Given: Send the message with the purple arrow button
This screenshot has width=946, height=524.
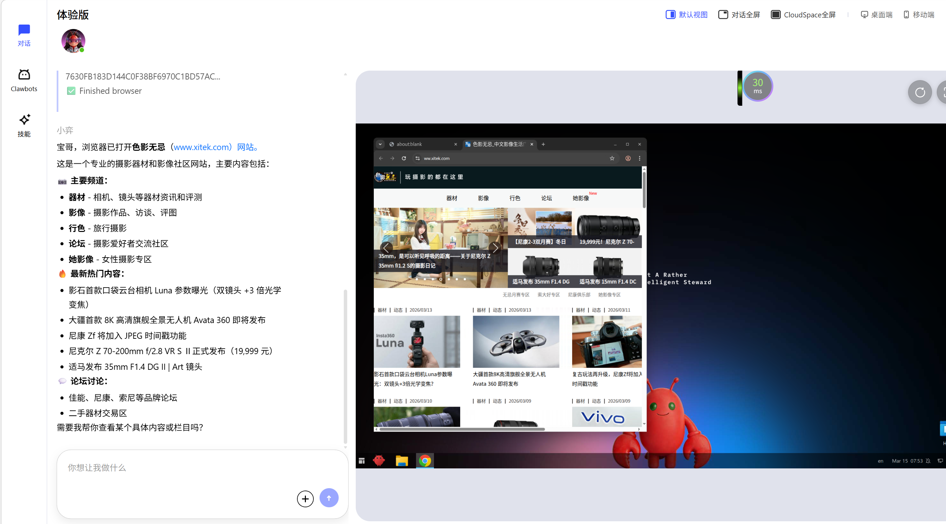Looking at the screenshot, I should pyautogui.click(x=329, y=498).
